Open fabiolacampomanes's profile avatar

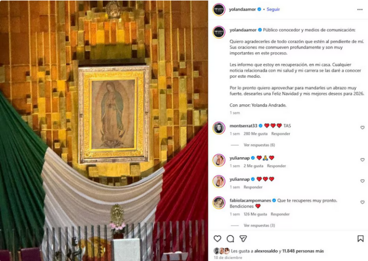pyautogui.click(x=219, y=203)
